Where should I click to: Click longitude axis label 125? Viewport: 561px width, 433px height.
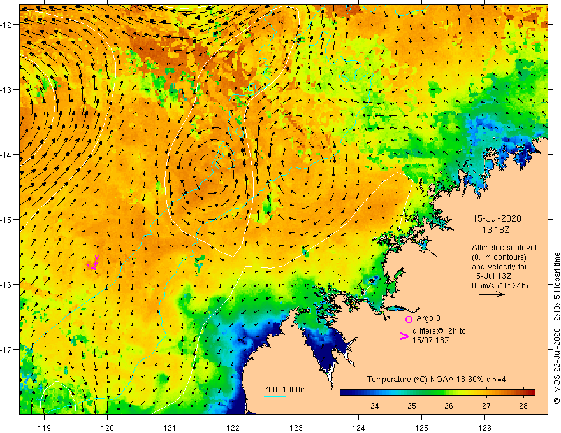click(422, 428)
